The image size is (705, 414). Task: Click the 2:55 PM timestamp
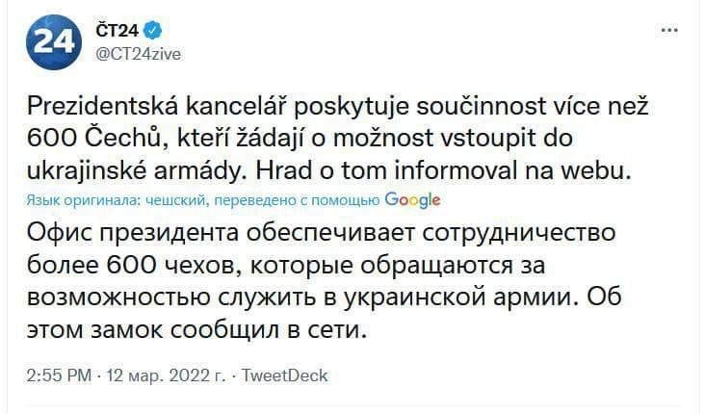point(59,375)
